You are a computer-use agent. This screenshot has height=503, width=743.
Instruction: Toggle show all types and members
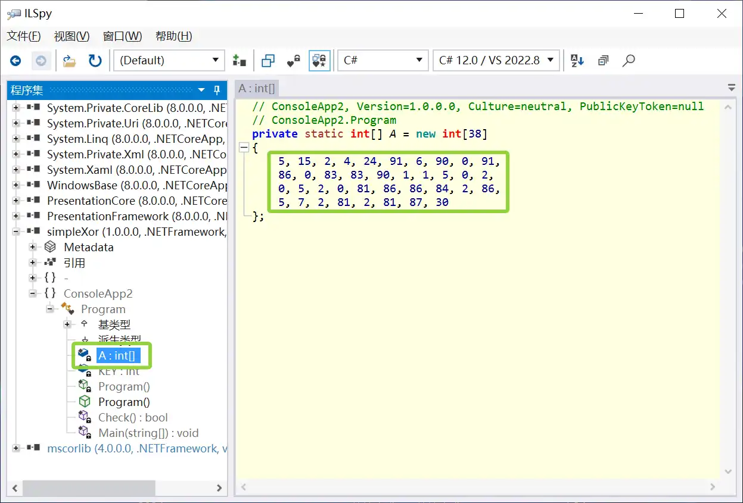[x=319, y=60]
